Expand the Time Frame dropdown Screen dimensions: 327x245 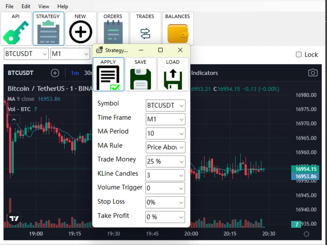pos(165,119)
